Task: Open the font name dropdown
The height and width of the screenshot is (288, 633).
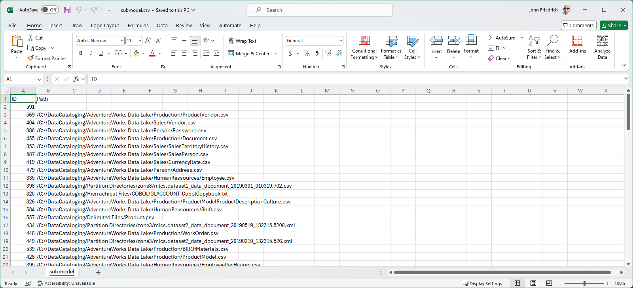Action: (122, 41)
